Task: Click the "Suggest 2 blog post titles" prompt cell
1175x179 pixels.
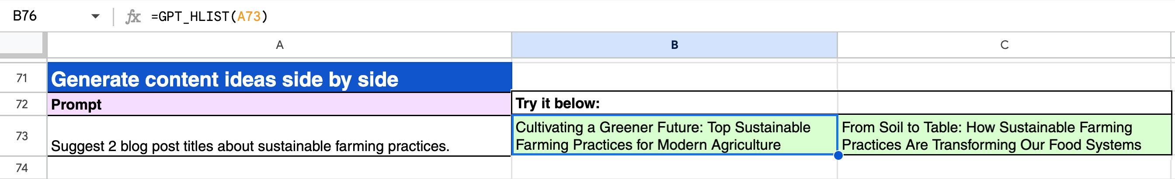Action: pyautogui.click(x=279, y=137)
